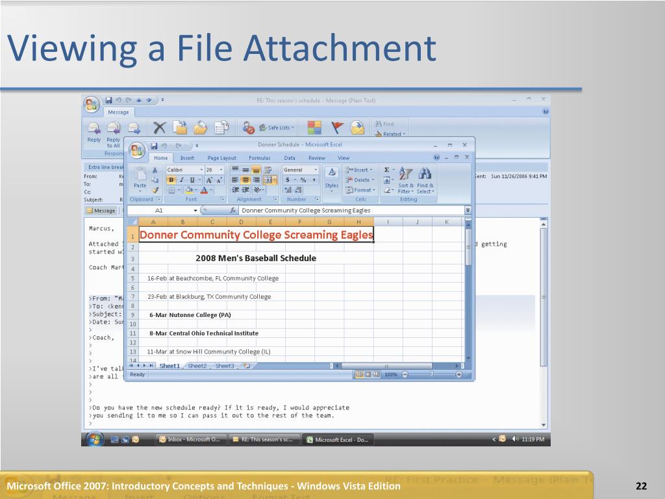This screenshot has height=499, width=665.
Task: Click Reply in Outlook message window
Action: click(94, 131)
